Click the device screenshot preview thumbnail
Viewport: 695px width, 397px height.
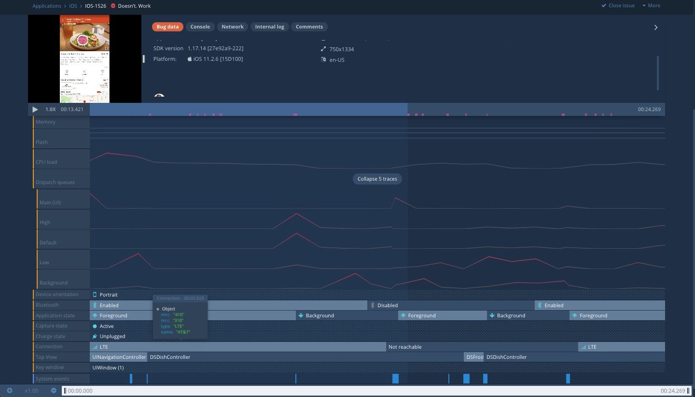[84, 58]
